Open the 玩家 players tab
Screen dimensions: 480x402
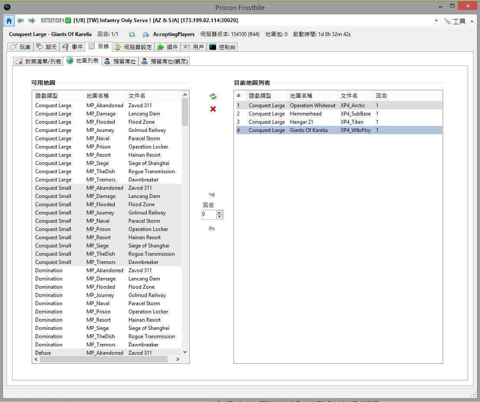click(x=20, y=47)
